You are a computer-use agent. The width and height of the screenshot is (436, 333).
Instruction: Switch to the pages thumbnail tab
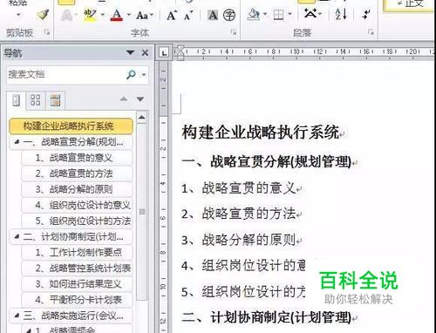(x=36, y=100)
